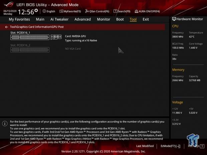
Task: Click the info icon in help panel
Action: click(5, 123)
